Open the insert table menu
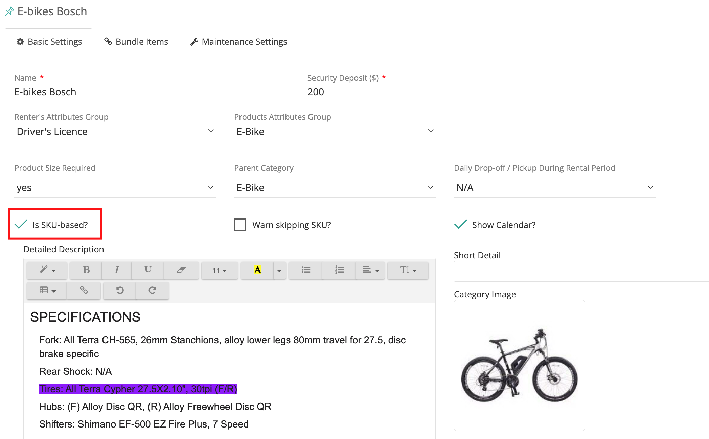The image size is (709, 439). [x=47, y=290]
